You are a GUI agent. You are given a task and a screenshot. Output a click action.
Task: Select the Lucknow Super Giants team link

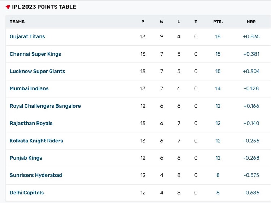coord(37,71)
